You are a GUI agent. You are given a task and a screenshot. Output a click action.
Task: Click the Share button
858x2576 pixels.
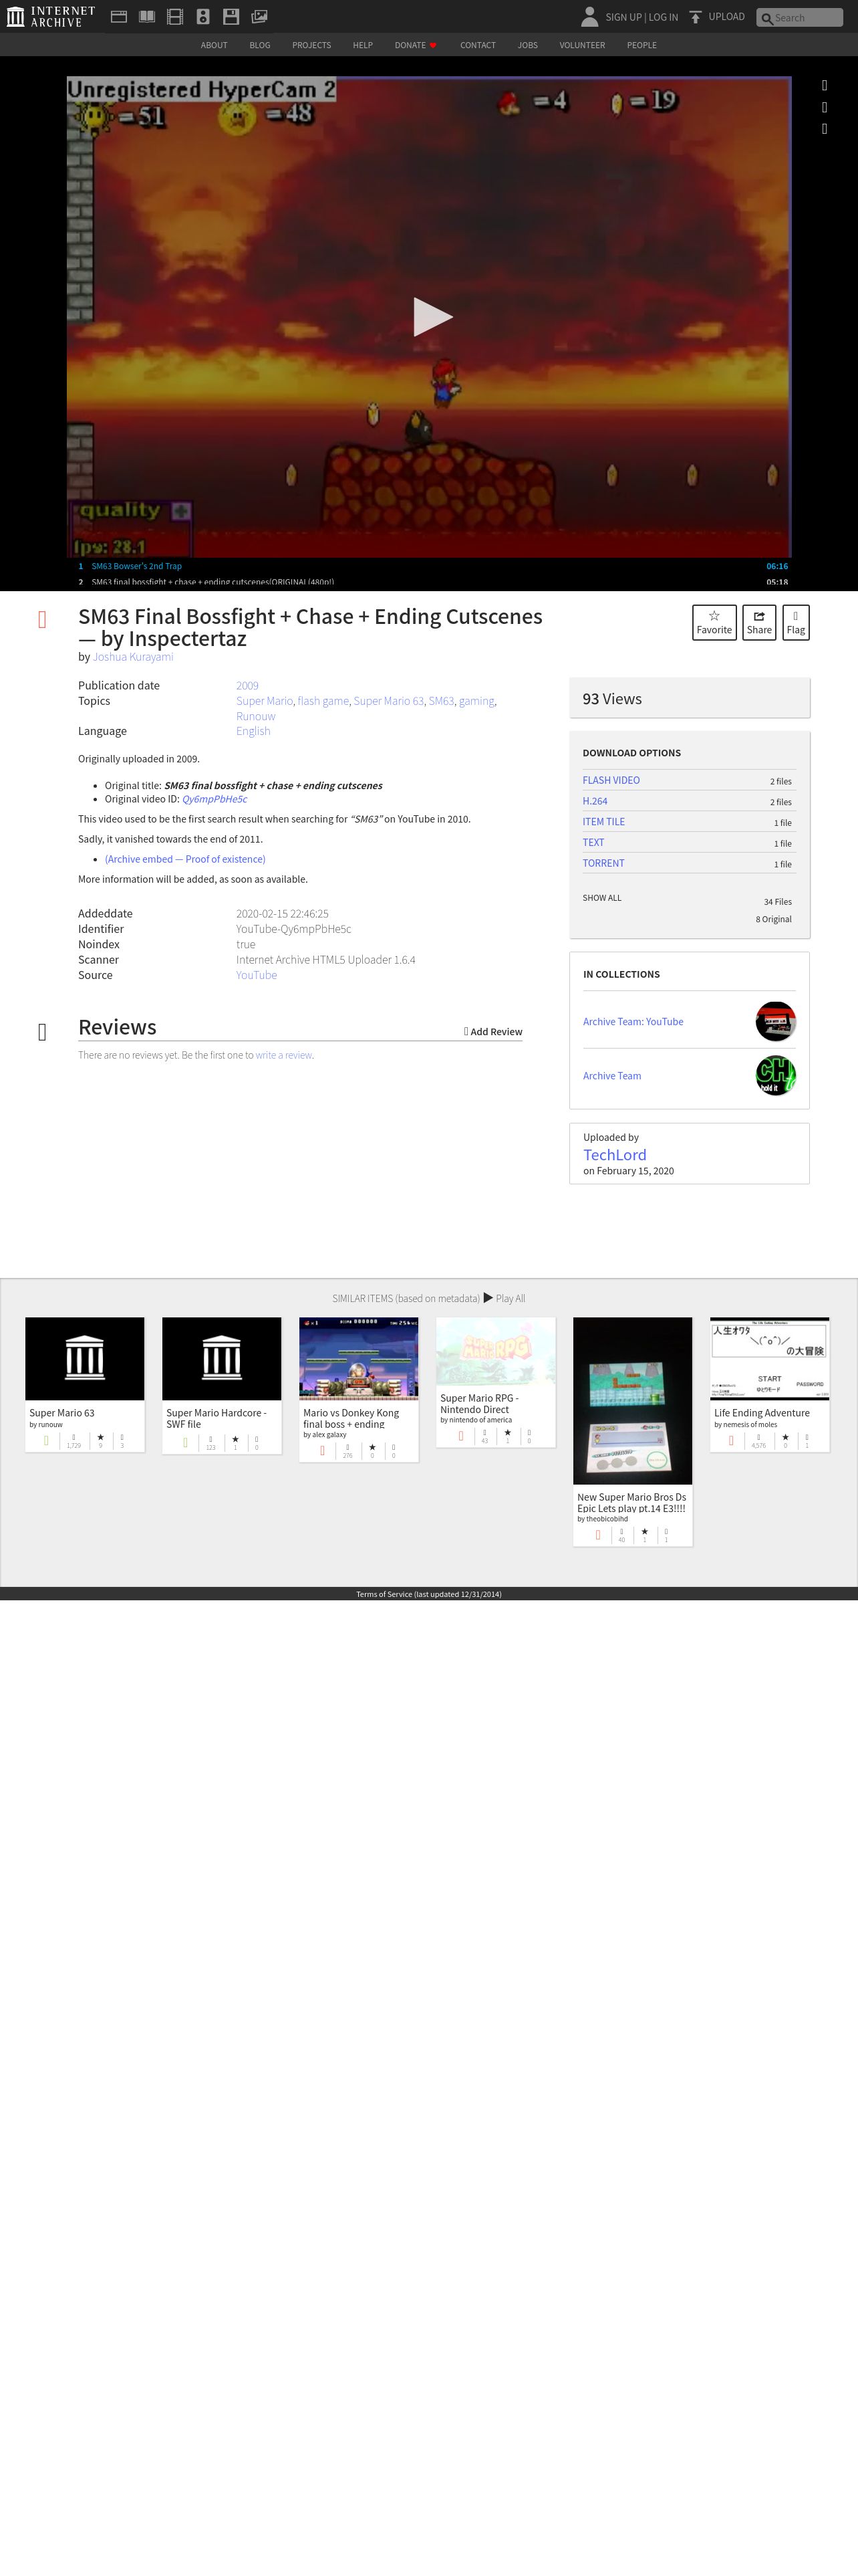759,622
